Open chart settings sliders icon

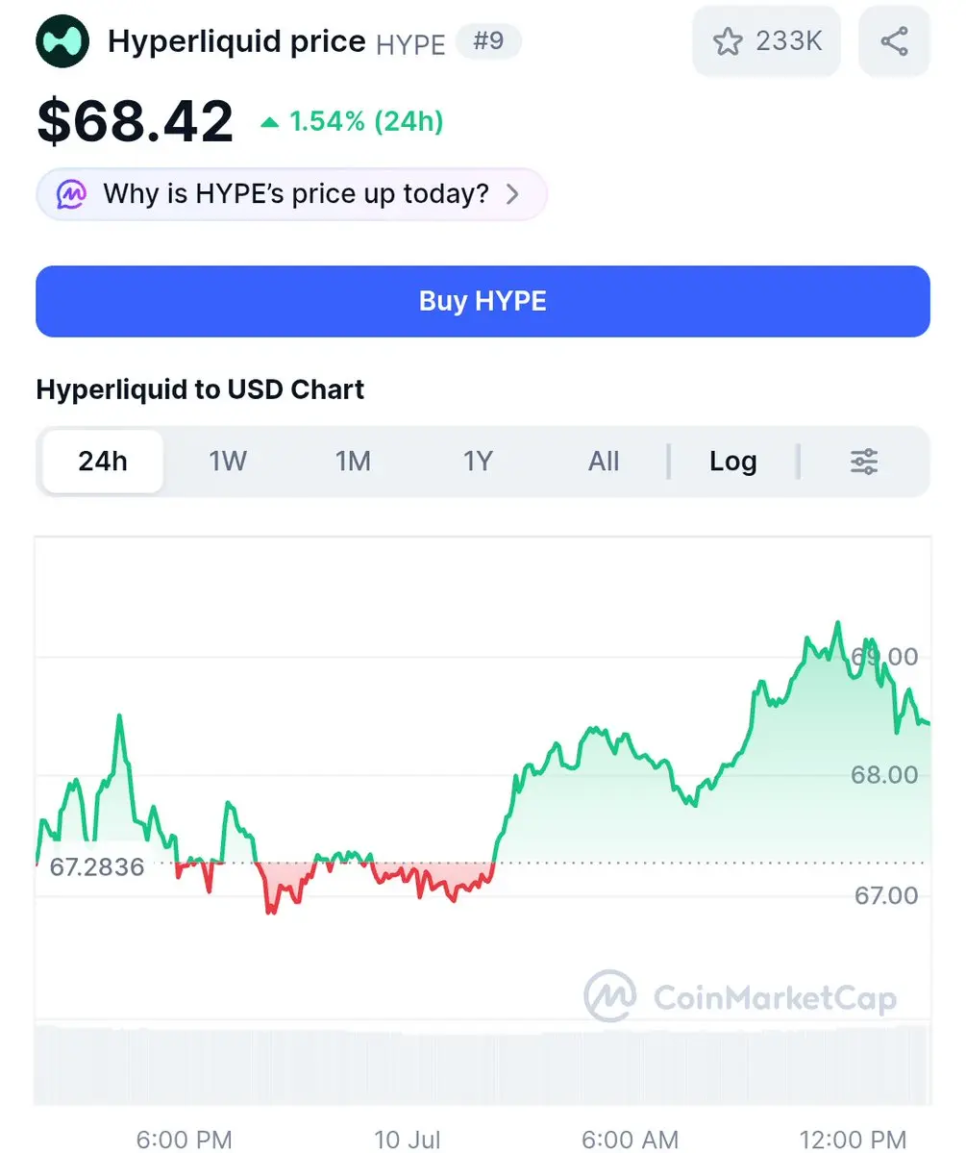tap(864, 462)
